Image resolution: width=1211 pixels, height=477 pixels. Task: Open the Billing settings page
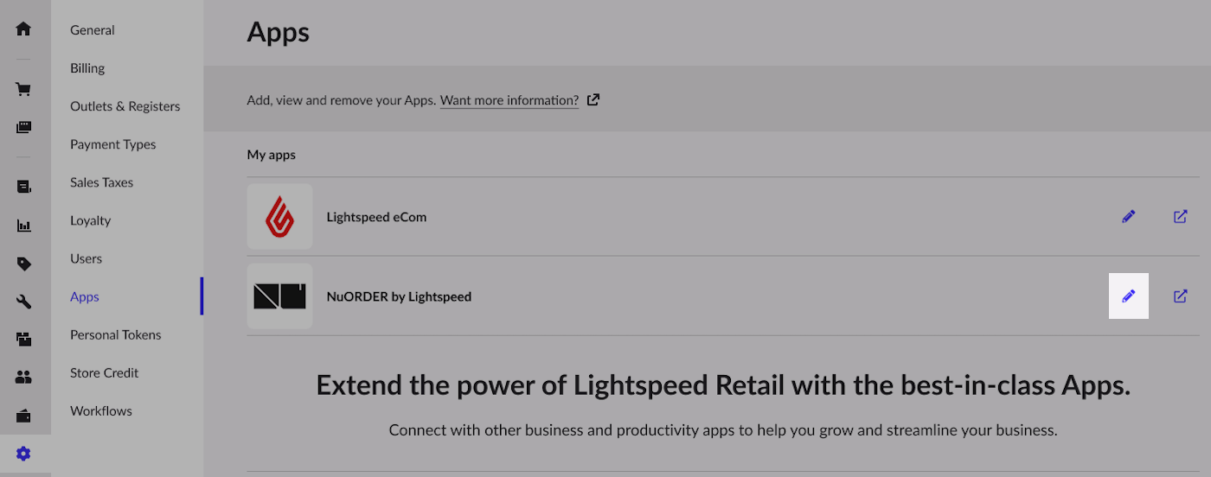point(87,68)
